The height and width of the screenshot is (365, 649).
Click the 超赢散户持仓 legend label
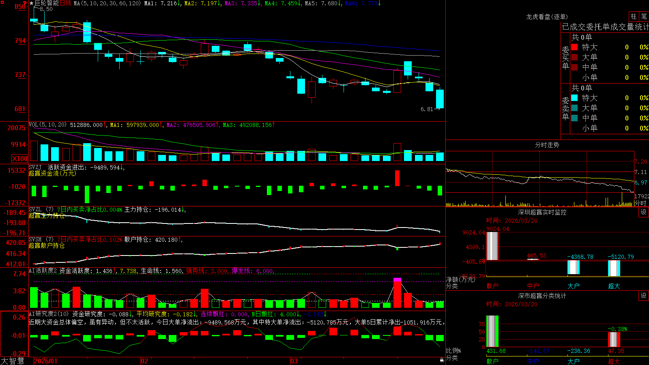(47, 245)
